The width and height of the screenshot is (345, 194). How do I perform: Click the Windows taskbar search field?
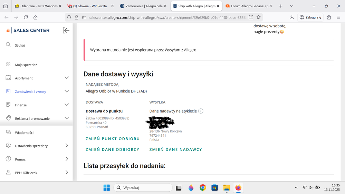(143, 188)
